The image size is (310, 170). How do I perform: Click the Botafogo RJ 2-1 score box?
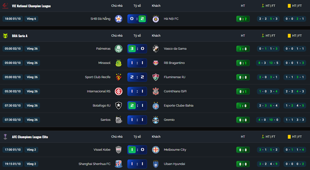pos(137,105)
